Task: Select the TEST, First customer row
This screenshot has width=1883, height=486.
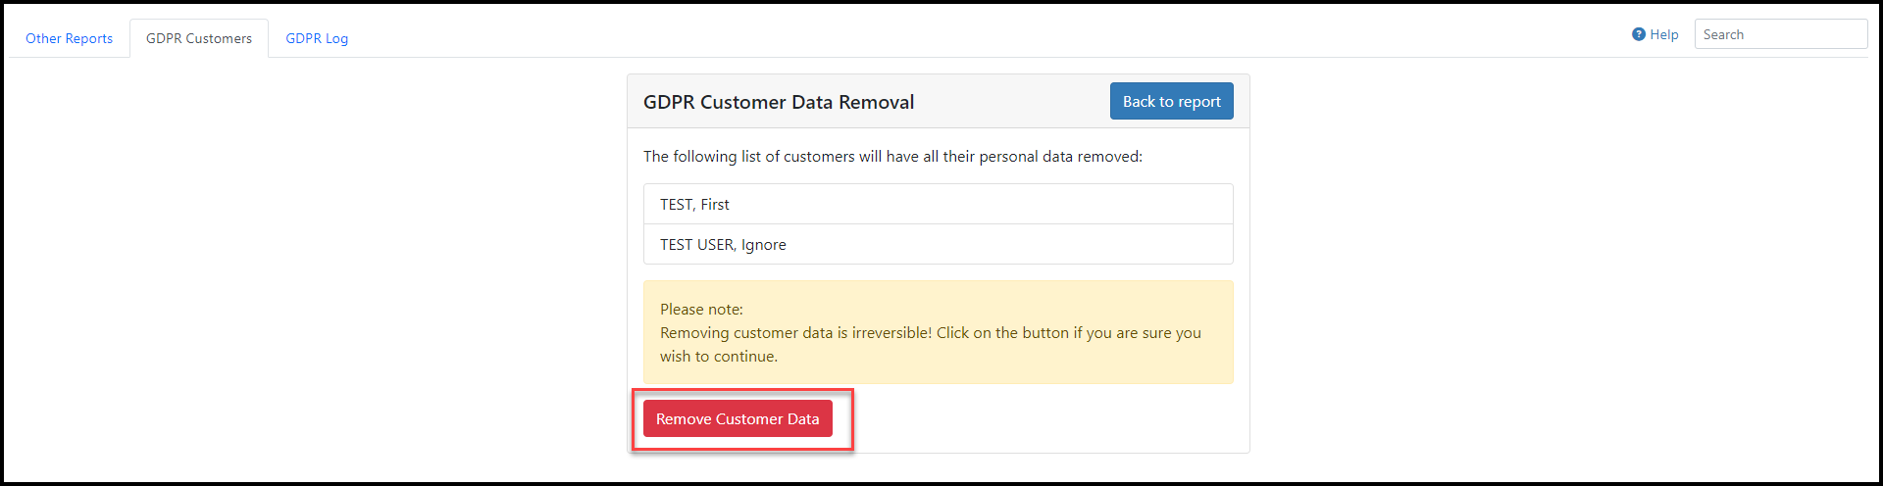Action: pos(939,204)
